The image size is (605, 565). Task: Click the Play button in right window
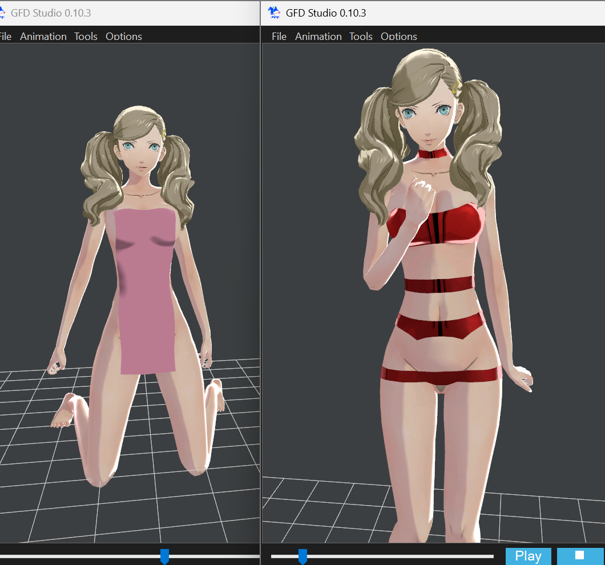pyautogui.click(x=528, y=556)
